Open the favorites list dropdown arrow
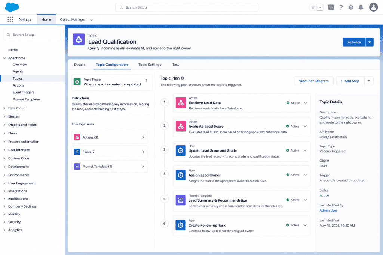This screenshot has width=383, height=255. pos(320,7)
